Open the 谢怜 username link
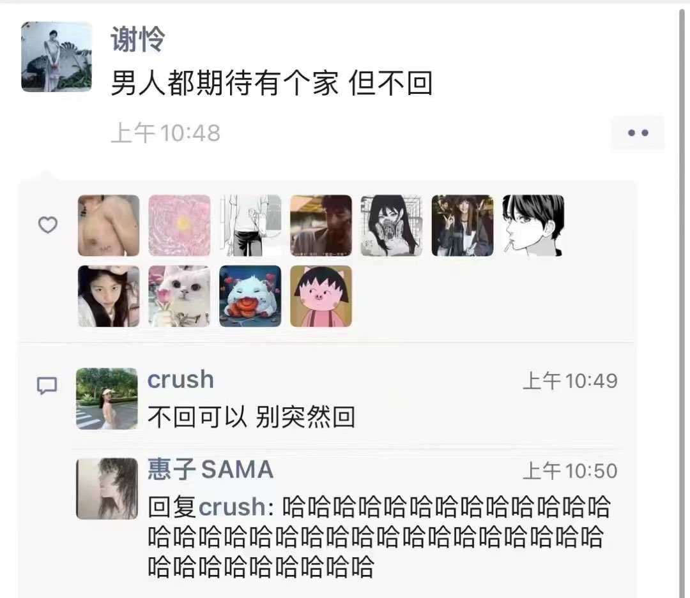Image resolution: width=690 pixels, height=598 pixels. pos(138,39)
